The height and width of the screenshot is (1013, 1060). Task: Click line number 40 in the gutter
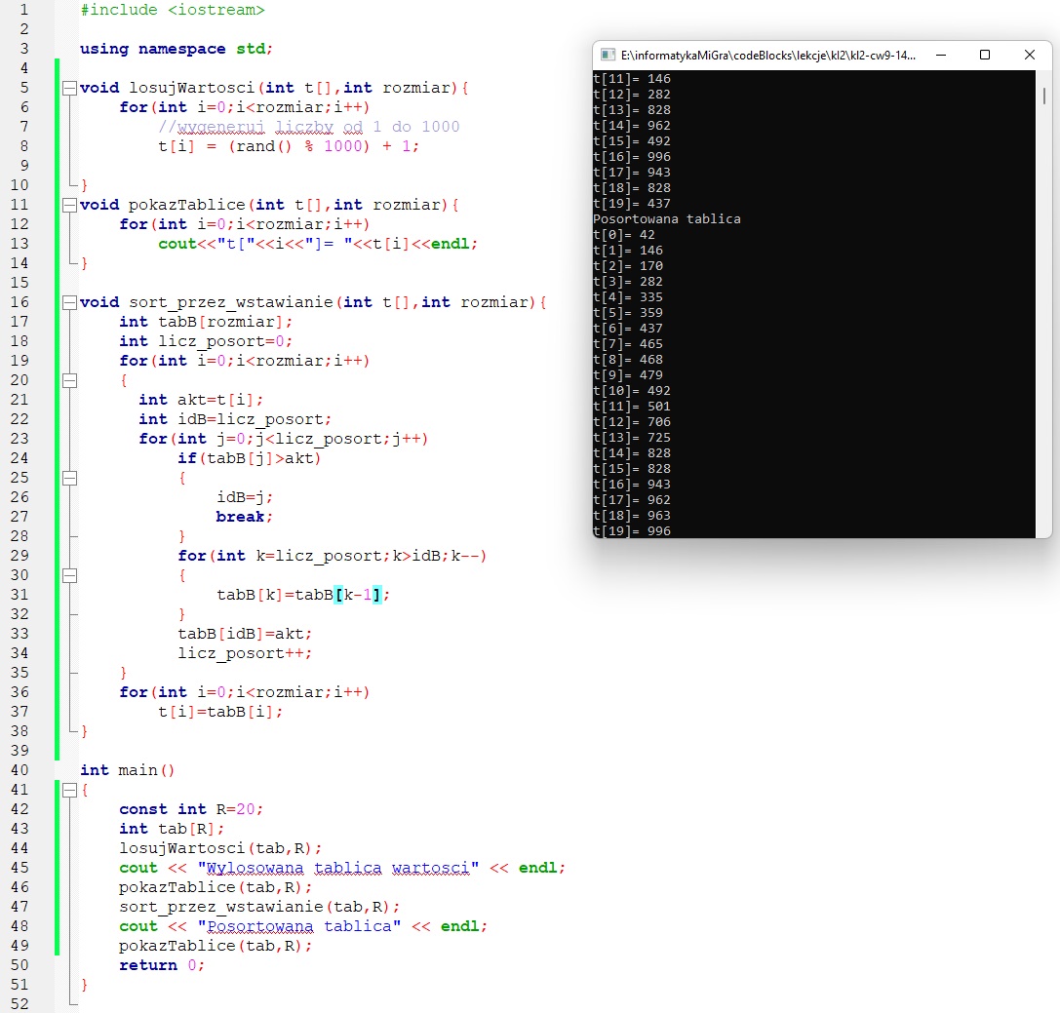point(20,769)
